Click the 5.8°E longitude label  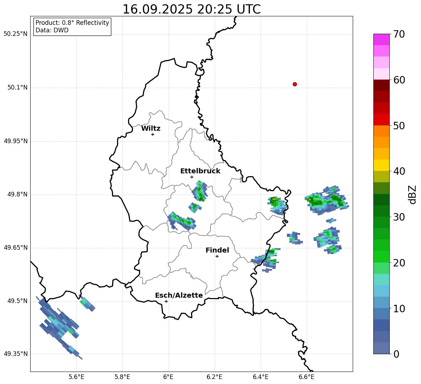122,377
